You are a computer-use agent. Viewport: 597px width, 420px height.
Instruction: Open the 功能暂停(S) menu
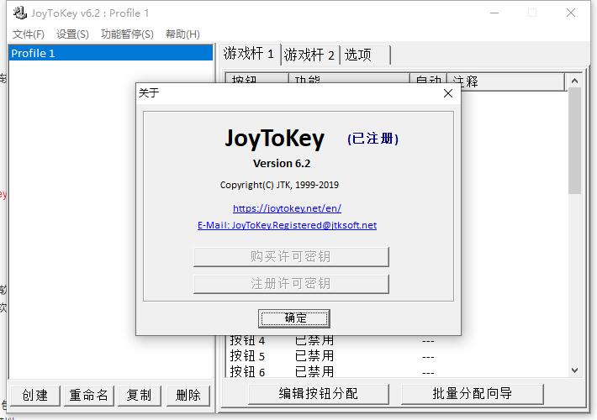127,34
